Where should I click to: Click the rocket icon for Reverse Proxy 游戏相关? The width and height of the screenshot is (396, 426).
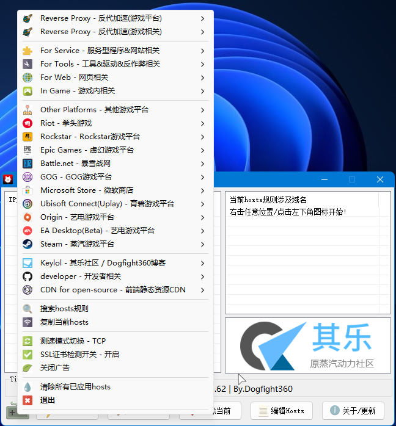coord(28,32)
